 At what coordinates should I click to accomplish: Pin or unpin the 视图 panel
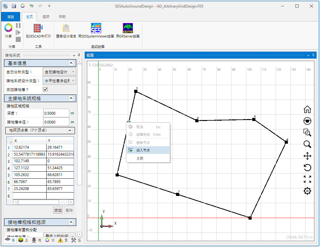tap(313, 55)
